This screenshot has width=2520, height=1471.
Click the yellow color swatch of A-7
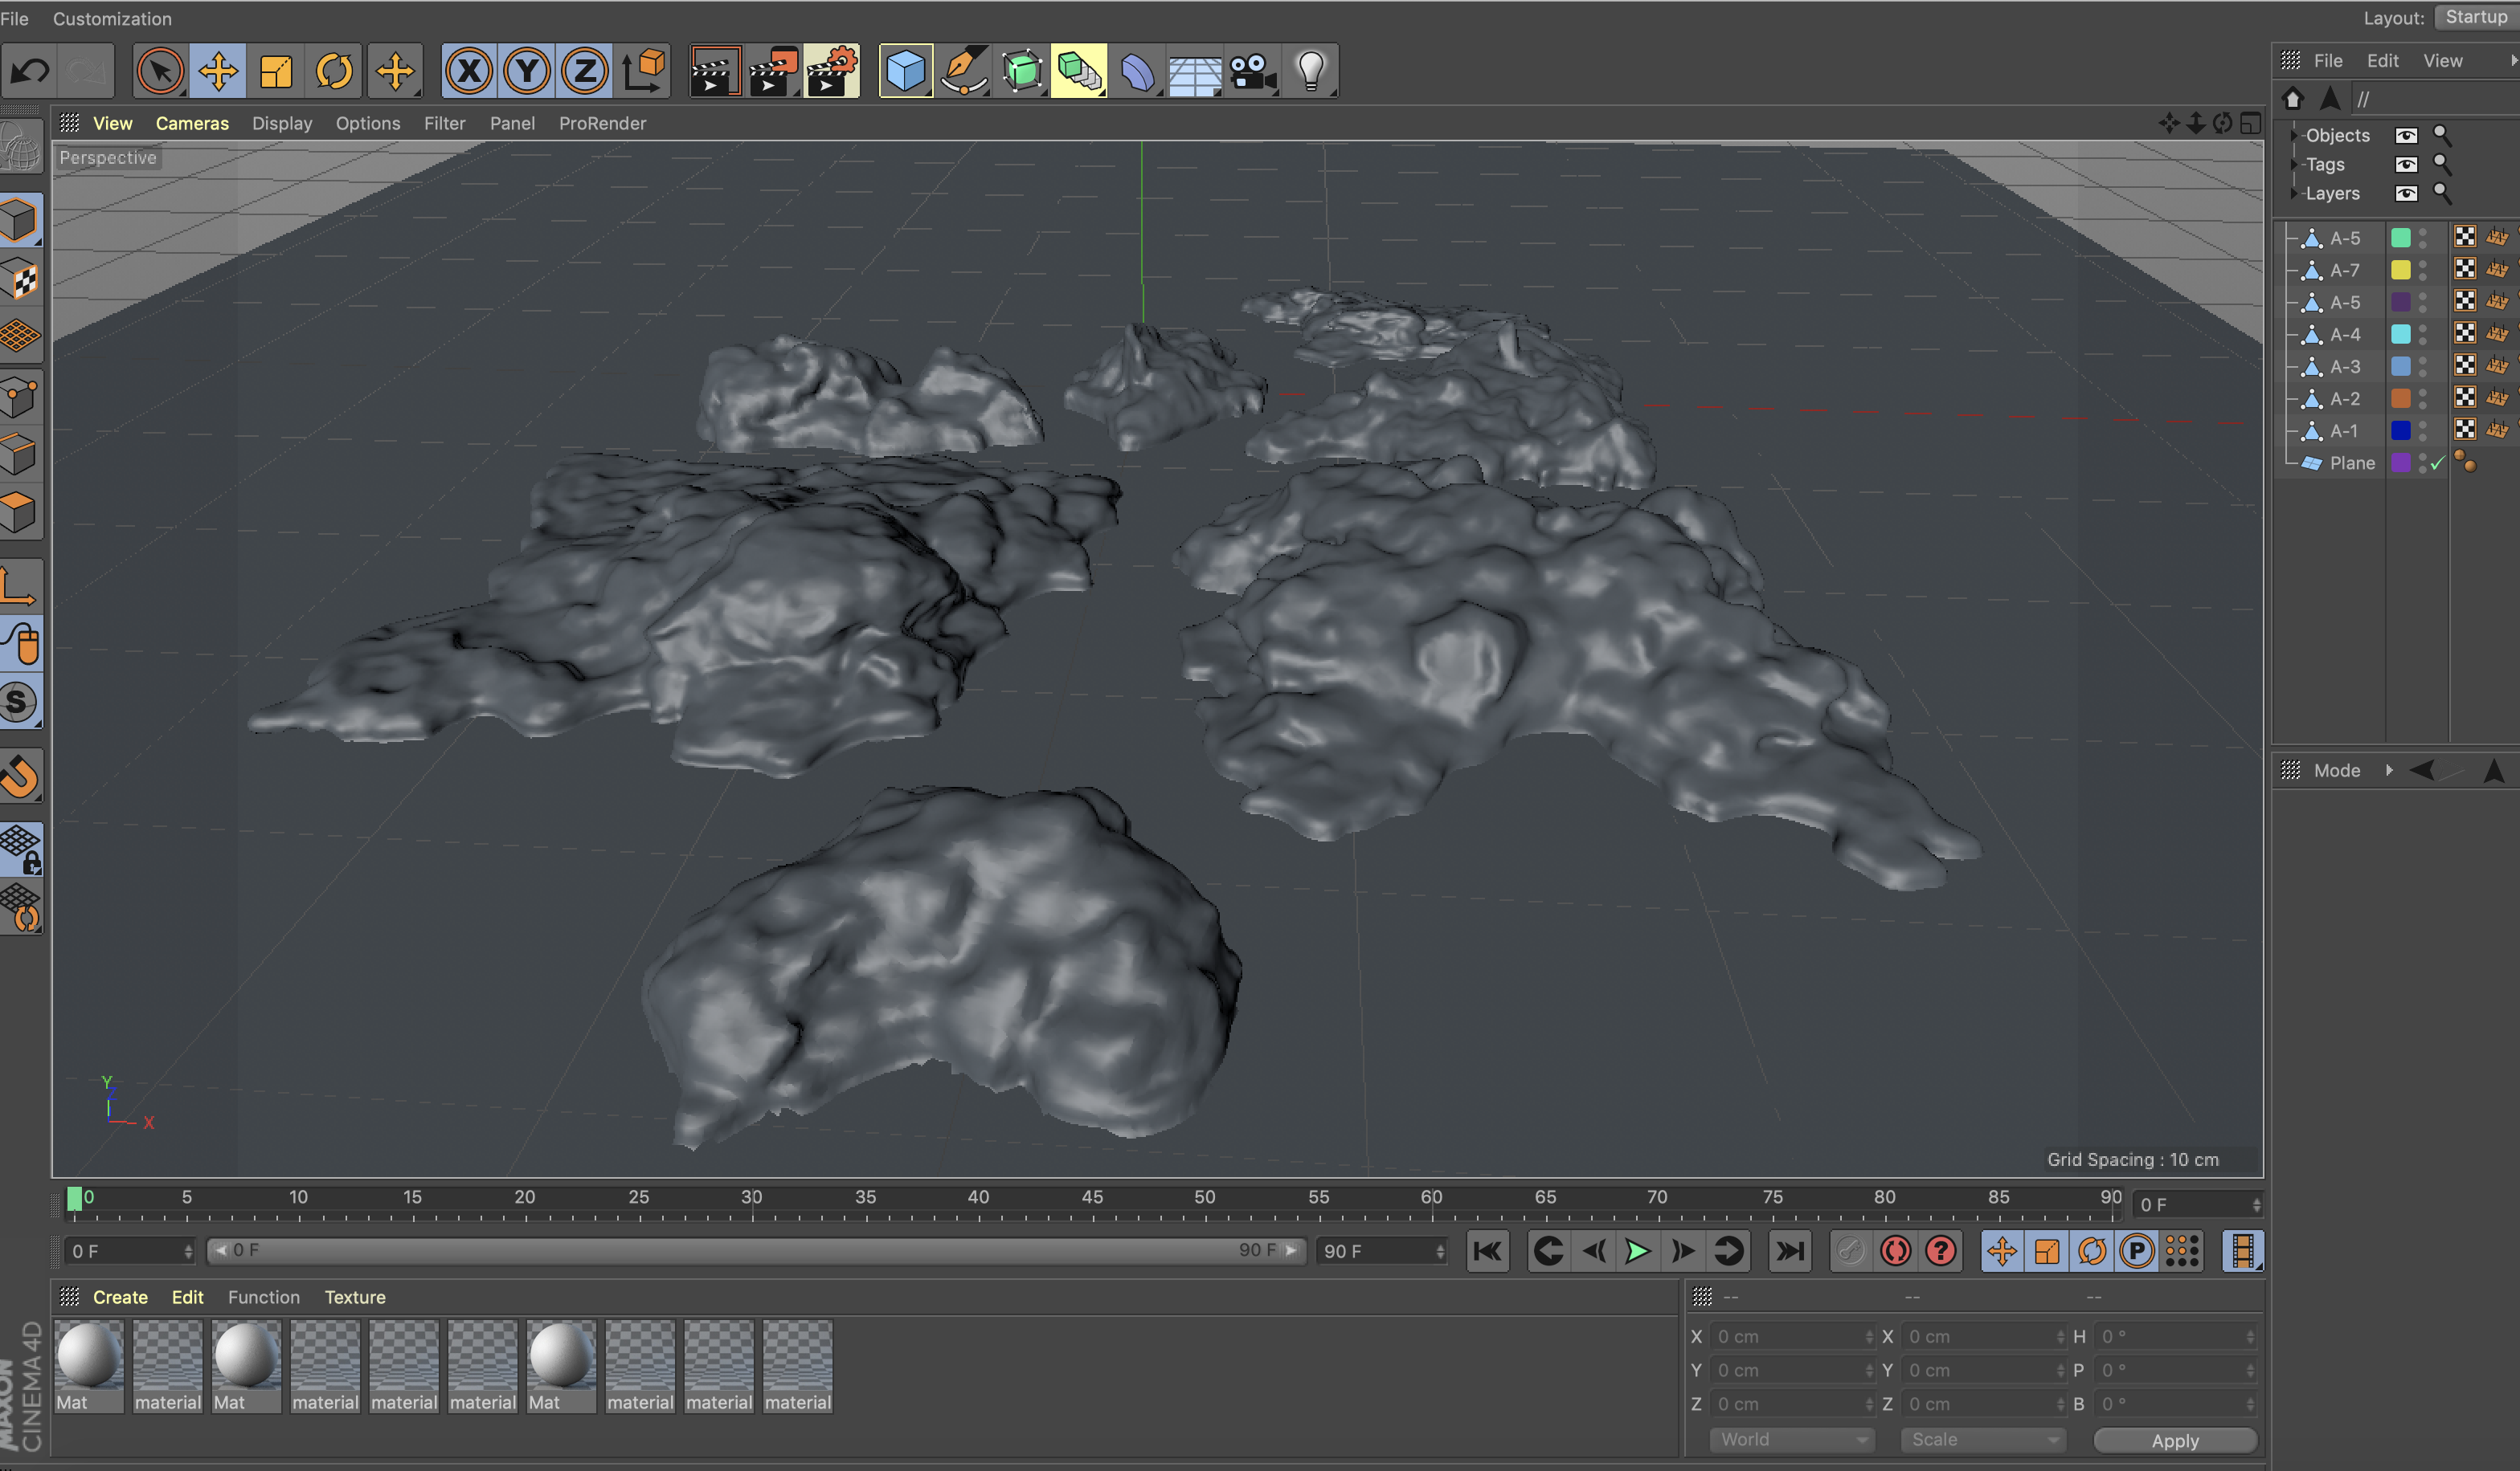click(x=2400, y=270)
